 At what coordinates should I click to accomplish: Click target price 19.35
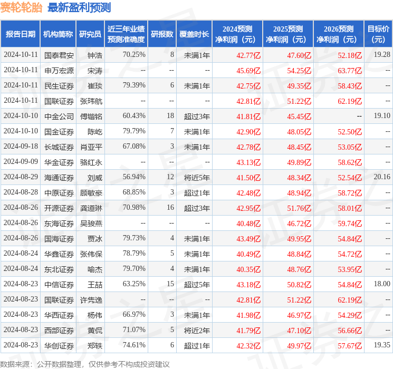tap(382, 345)
